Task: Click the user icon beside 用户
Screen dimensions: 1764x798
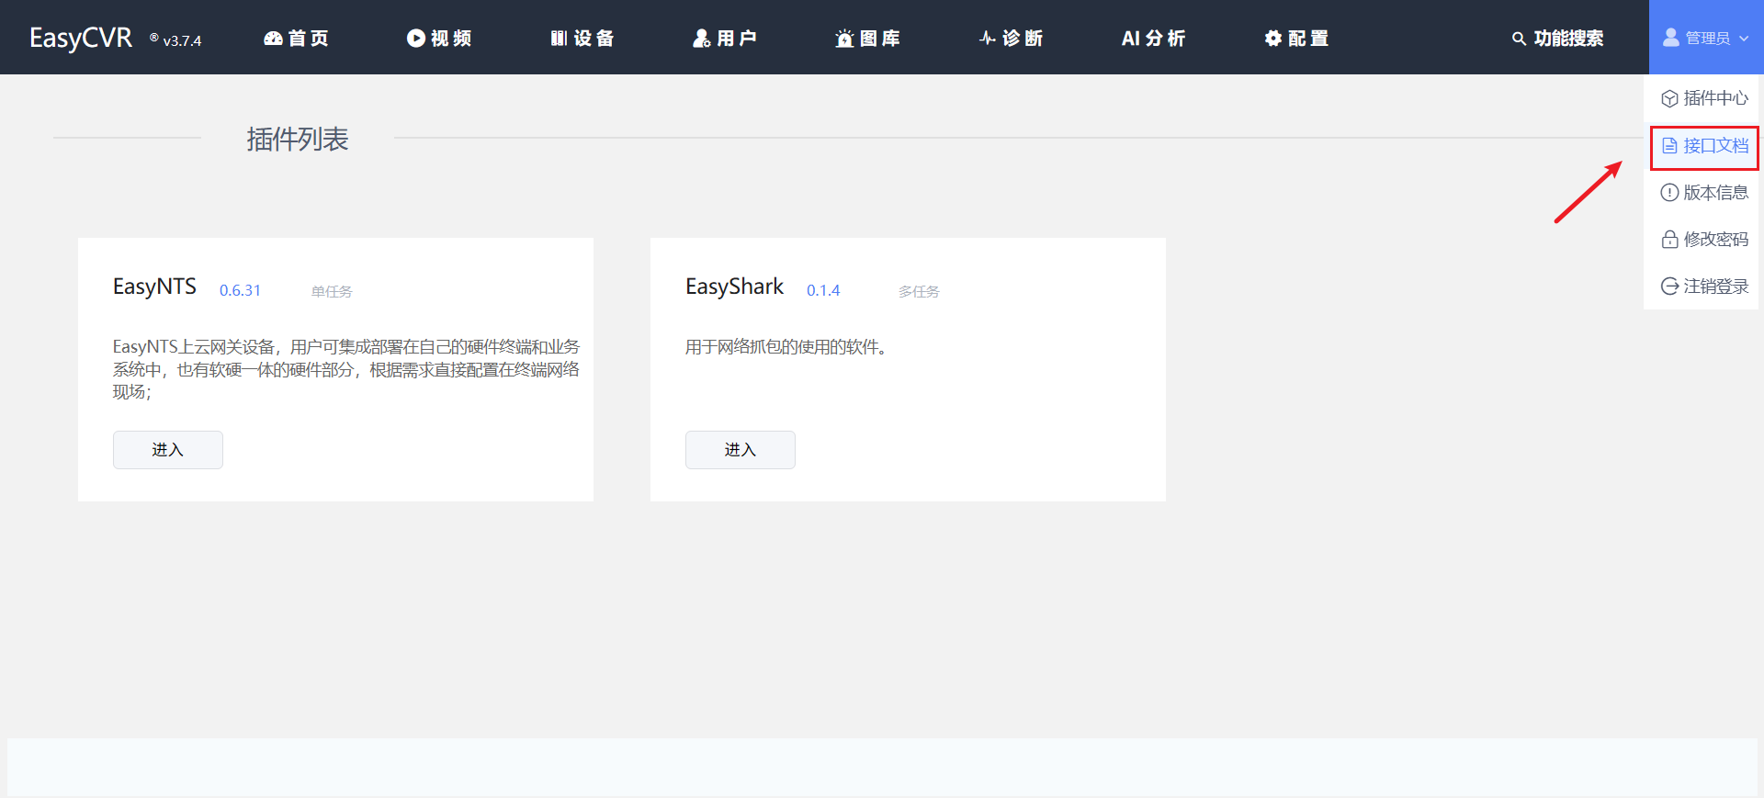Action: 702,39
